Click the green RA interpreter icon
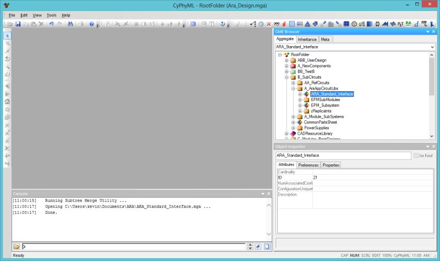Viewport: 440px width, 261px height. [408, 24]
